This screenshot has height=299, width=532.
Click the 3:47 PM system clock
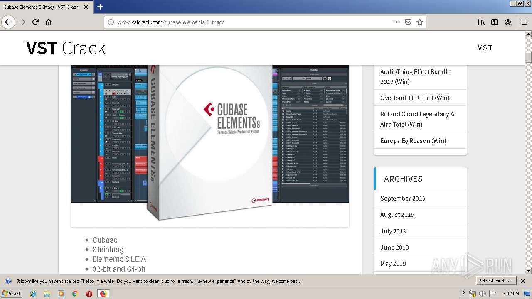(510, 294)
